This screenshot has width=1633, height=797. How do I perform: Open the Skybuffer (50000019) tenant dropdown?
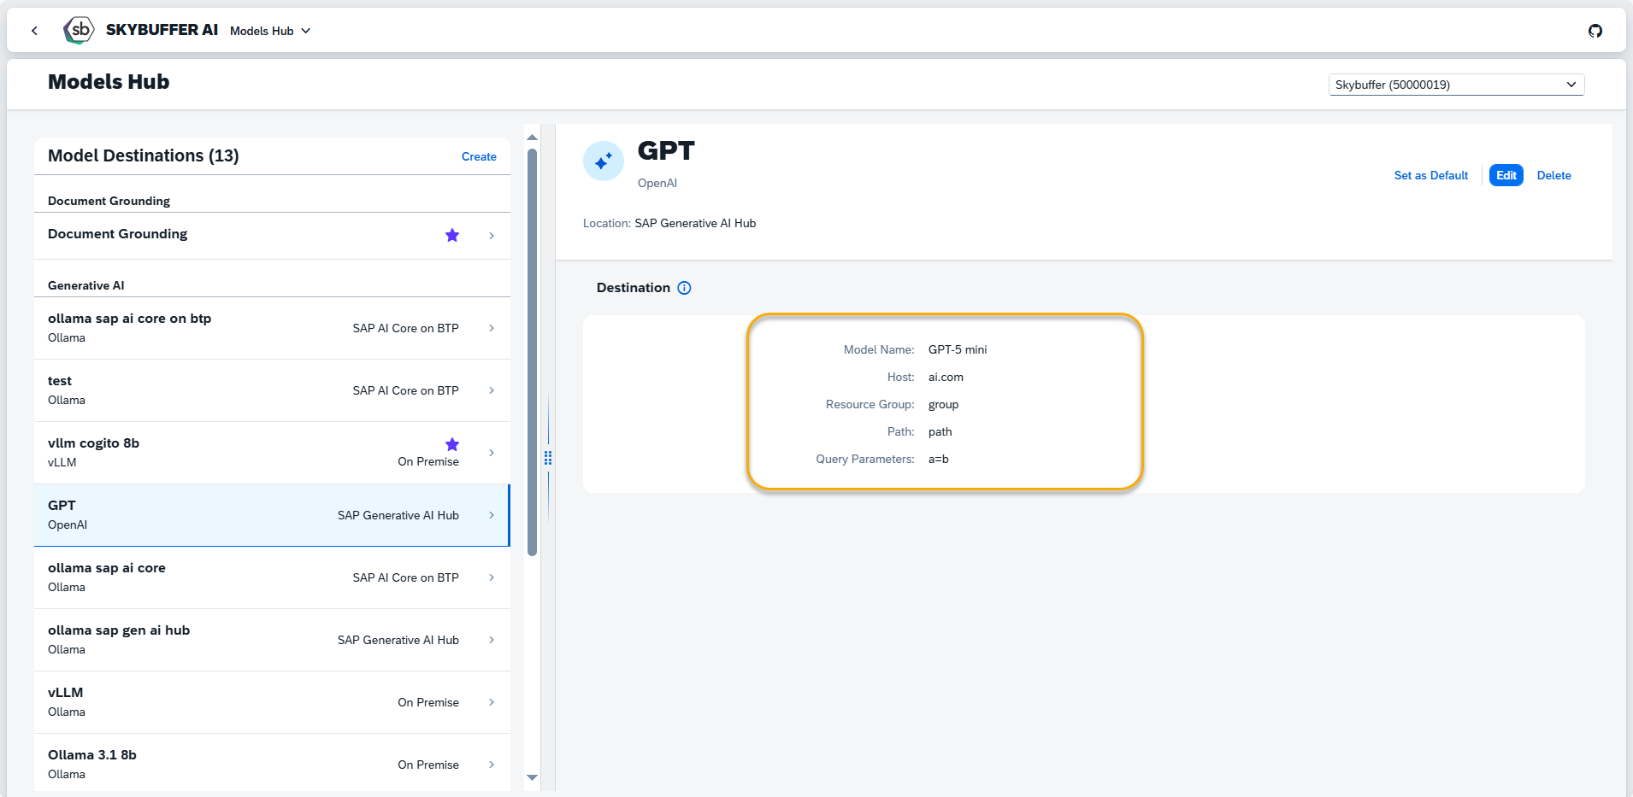pyautogui.click(x=1455, y=85)
